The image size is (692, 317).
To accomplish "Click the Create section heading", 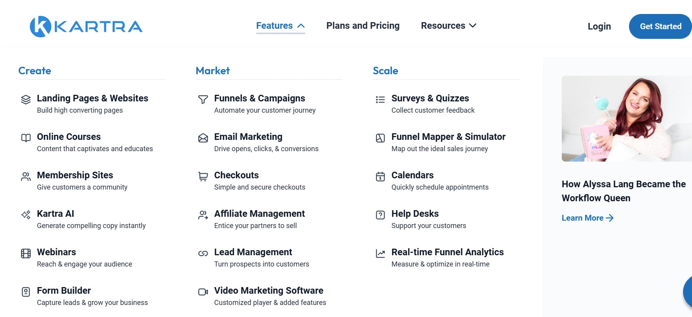I will click(35, 71).
